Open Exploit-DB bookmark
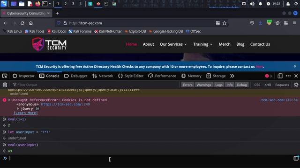The height and width of the screenshot is (168, 300). click(135, 31)
